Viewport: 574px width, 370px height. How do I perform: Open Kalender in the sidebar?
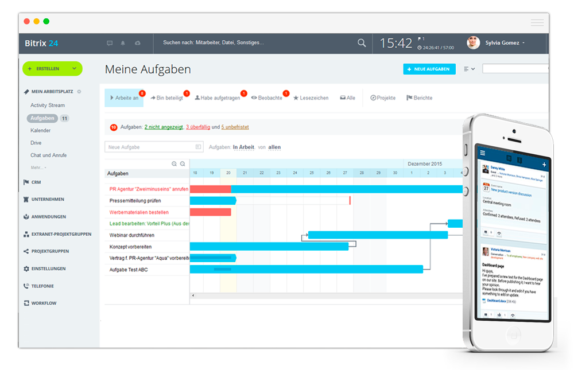[x=40, y=131]
